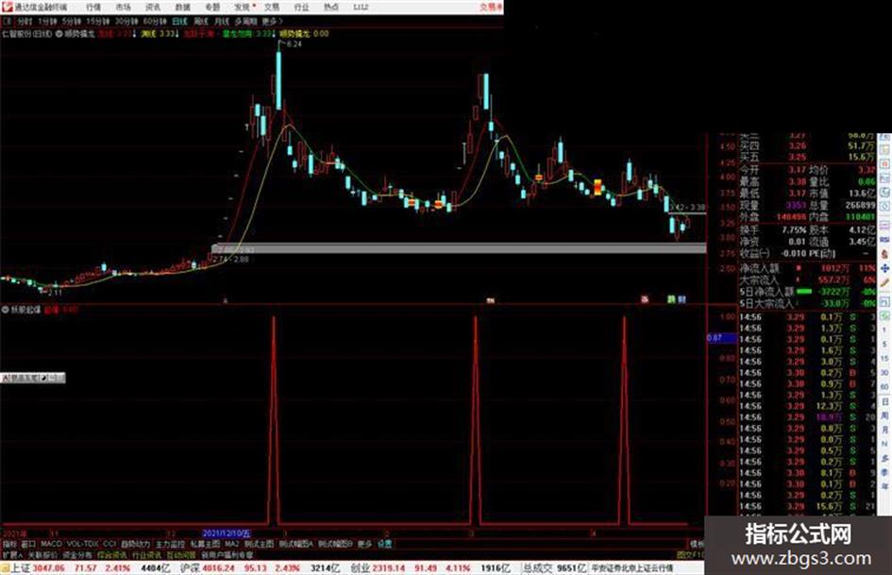The image size is (892, 575).
Task: Click the red dollar-sign icon in right sidebar
Action: coord(884,254)
